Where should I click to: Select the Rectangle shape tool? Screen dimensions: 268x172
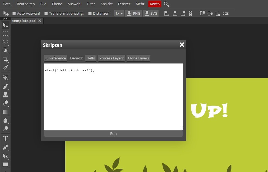tap(5, 165)
